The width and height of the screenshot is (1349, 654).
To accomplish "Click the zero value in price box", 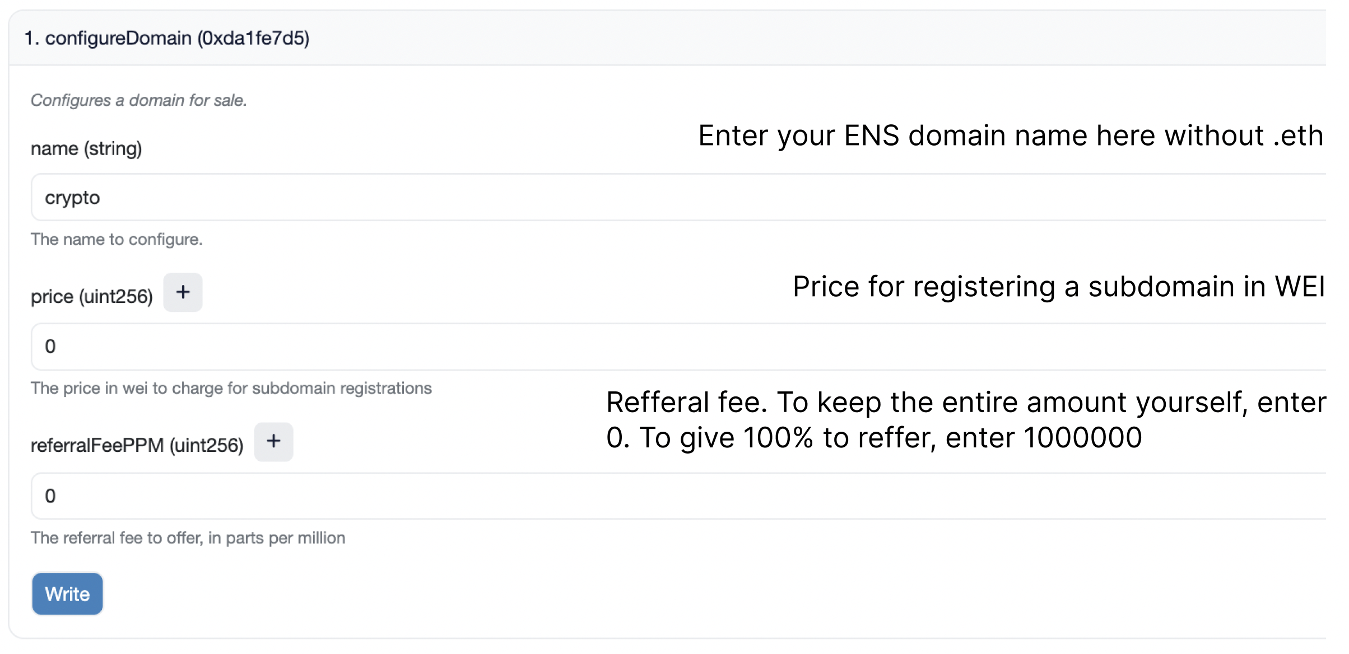I will [50, 347].
